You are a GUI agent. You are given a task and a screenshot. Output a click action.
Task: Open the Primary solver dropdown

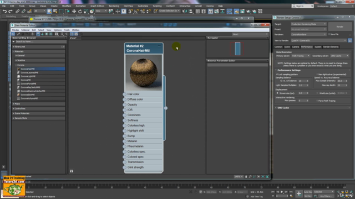click(301, 56)
